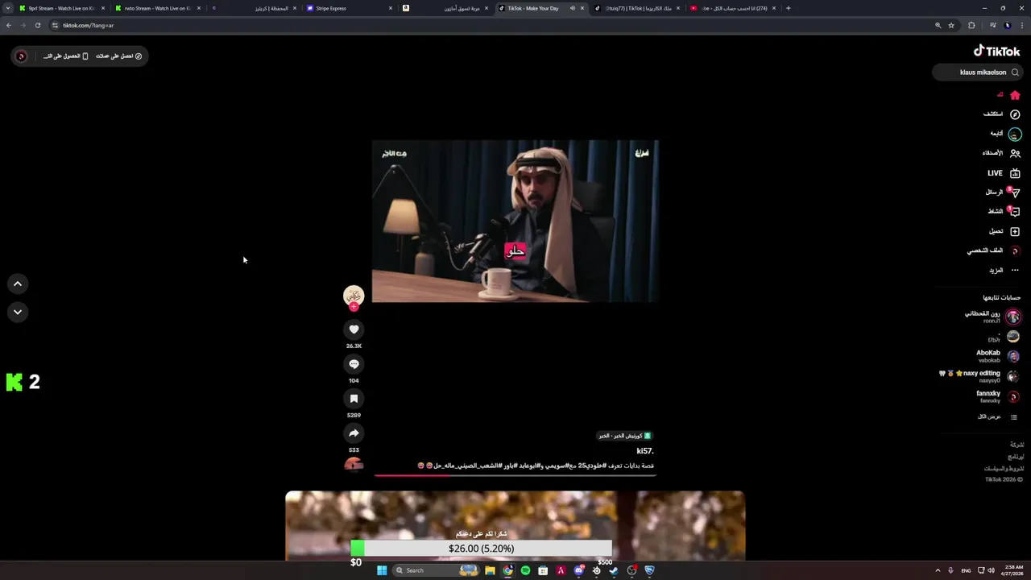Go to previous video with up chevron

click(x=18, y=284)
